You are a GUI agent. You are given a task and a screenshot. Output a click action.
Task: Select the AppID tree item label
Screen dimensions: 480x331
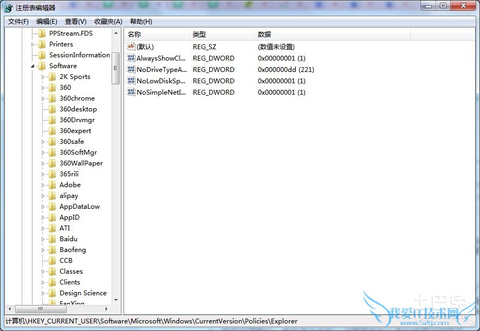coord(69,217)
